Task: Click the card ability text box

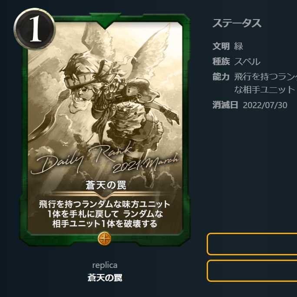Action: point(105,214)
